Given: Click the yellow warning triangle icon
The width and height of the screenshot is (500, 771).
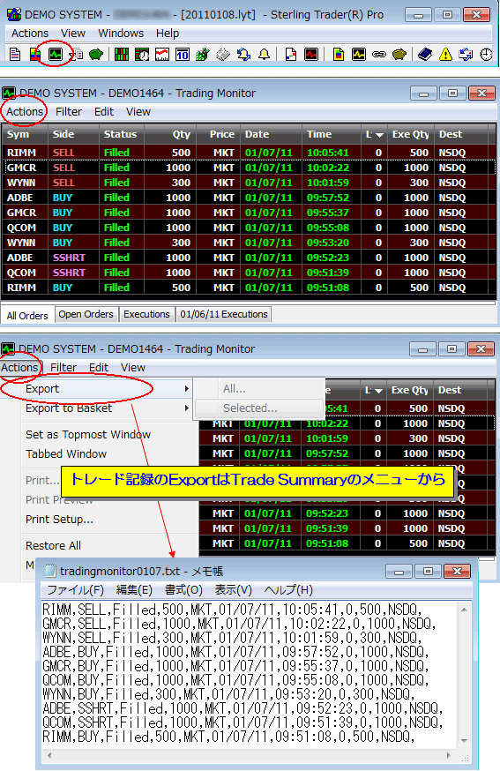Looking at the screenshot, I should pos(445,54).
